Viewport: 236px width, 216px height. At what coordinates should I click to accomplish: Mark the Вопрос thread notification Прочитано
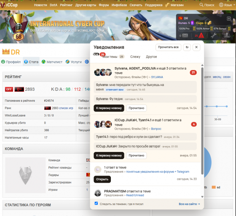coord(137,155)
